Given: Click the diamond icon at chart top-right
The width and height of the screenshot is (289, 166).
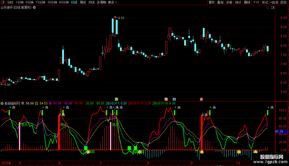Looking at the screenshot, I should point(268,8).
